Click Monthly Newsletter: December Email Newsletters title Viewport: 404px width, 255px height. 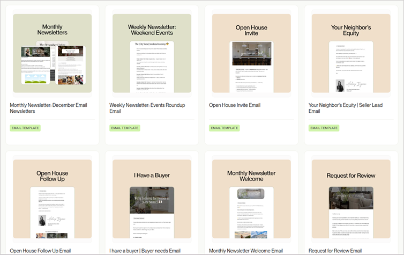click(48, 108)
